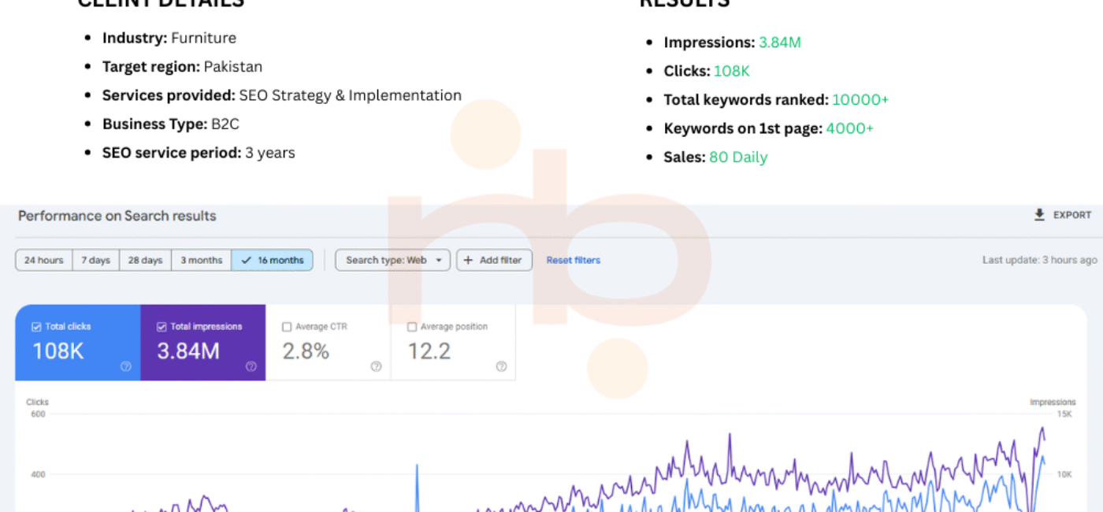Screen dimensions: 1103x512
Task: Open help for Total clicks metric
Action: (126, 366)
